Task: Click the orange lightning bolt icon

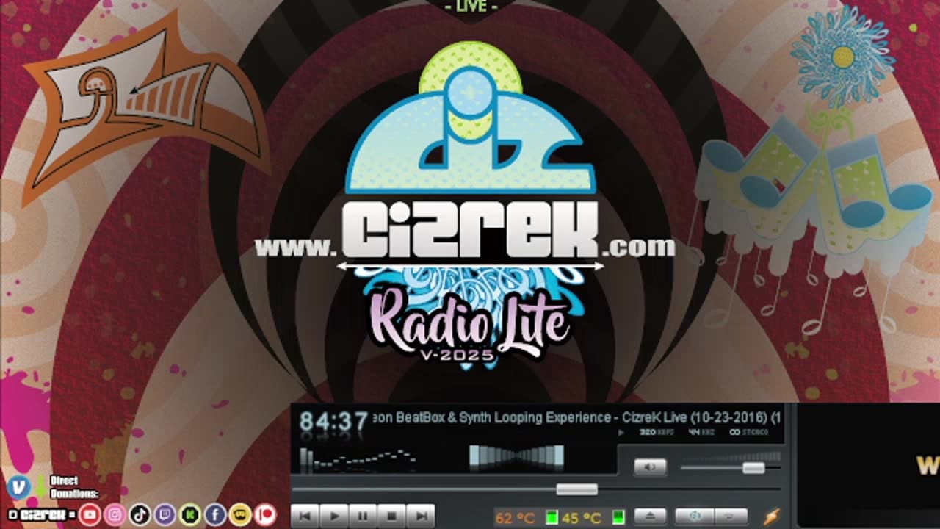Action: pyautogui.click(x=771, y=517)
